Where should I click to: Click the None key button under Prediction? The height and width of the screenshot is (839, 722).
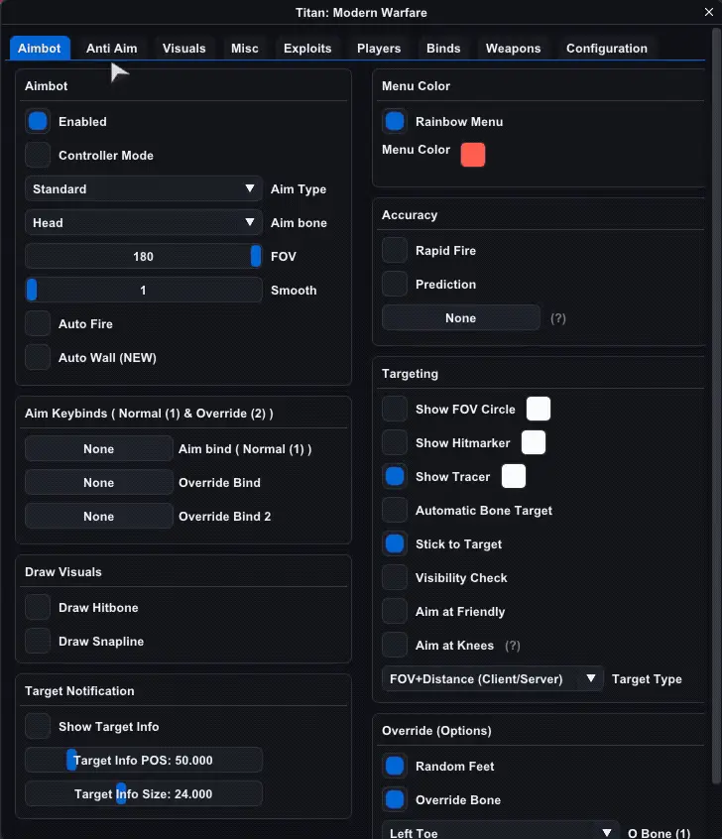pos(461,317)
